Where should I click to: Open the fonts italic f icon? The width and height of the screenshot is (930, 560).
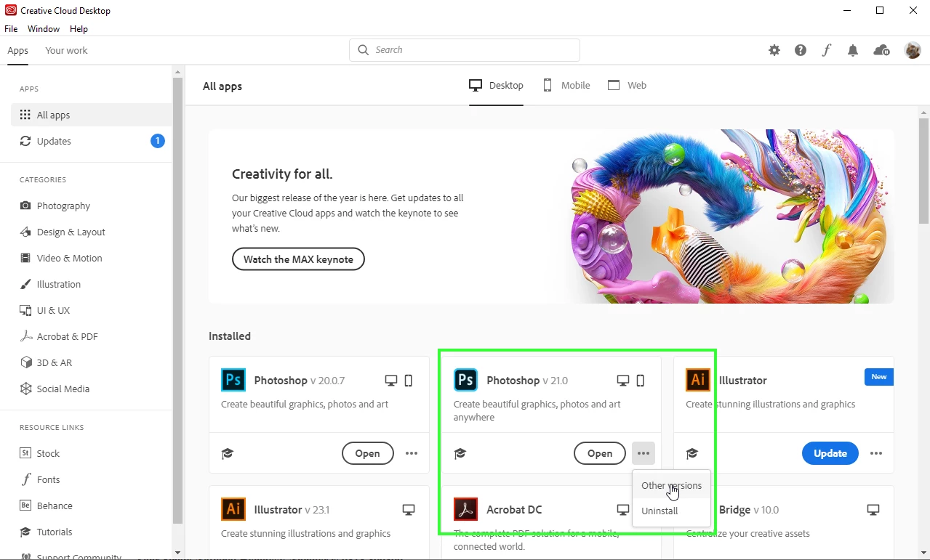[827, 50]
